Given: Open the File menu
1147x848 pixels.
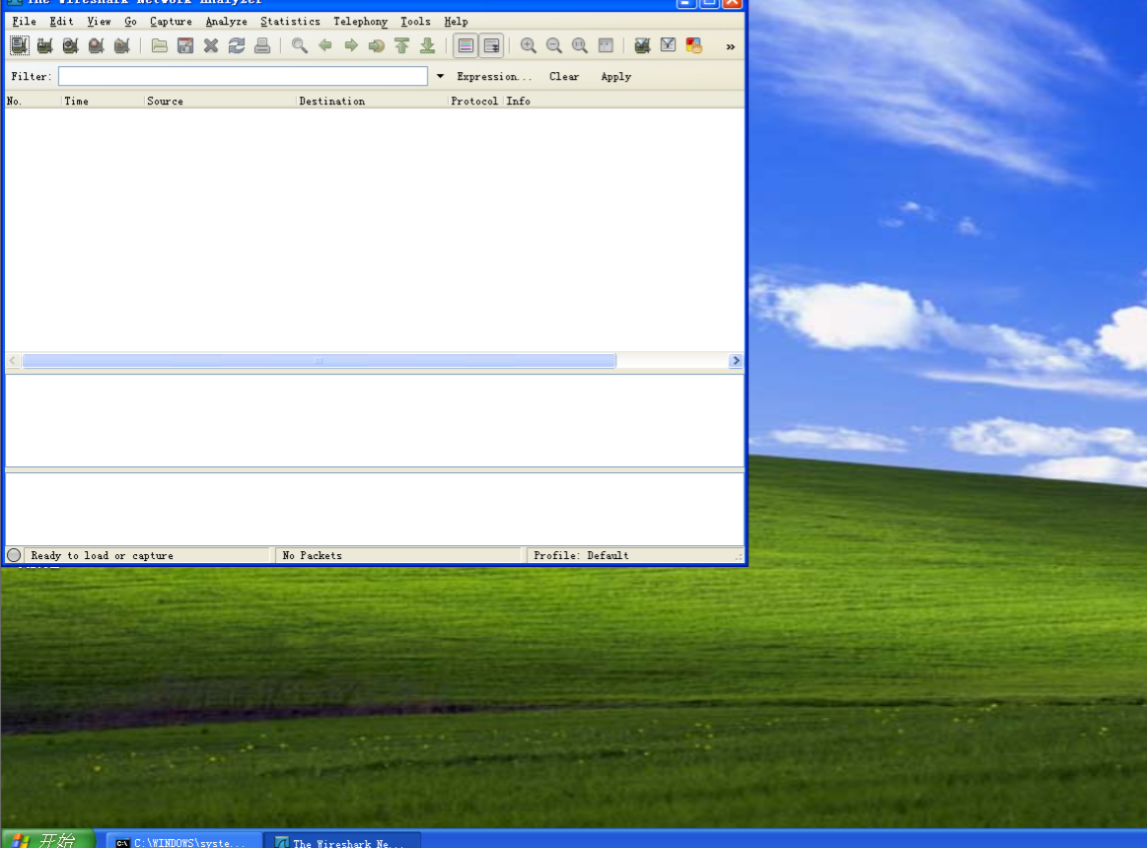Looking at the screenshot, I should coord(24,22).
